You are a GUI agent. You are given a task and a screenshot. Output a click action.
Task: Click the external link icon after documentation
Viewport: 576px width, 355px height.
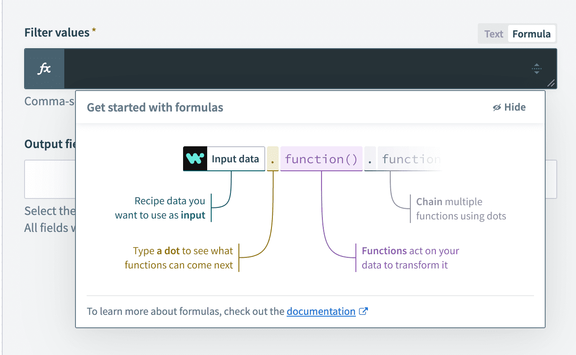(363, 311)
